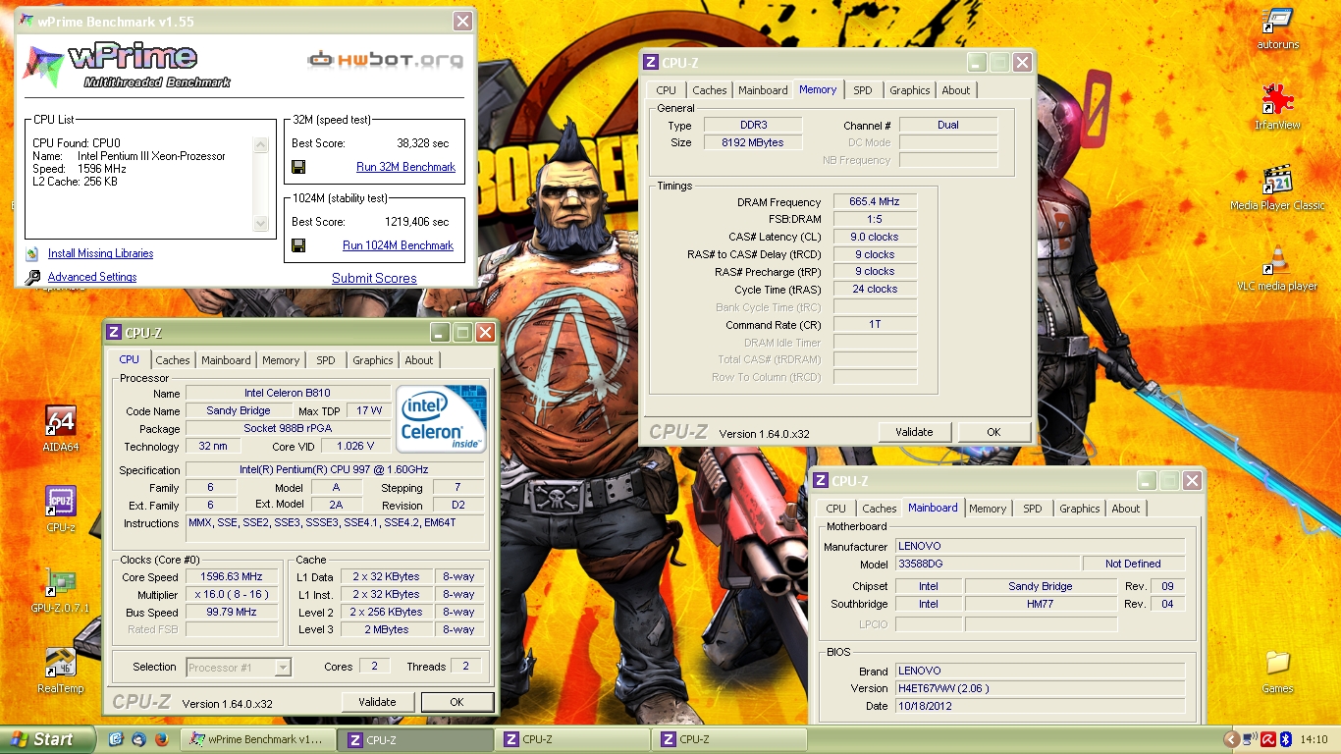
Task: Click motherboard model 33588DG
Action: 986,564
